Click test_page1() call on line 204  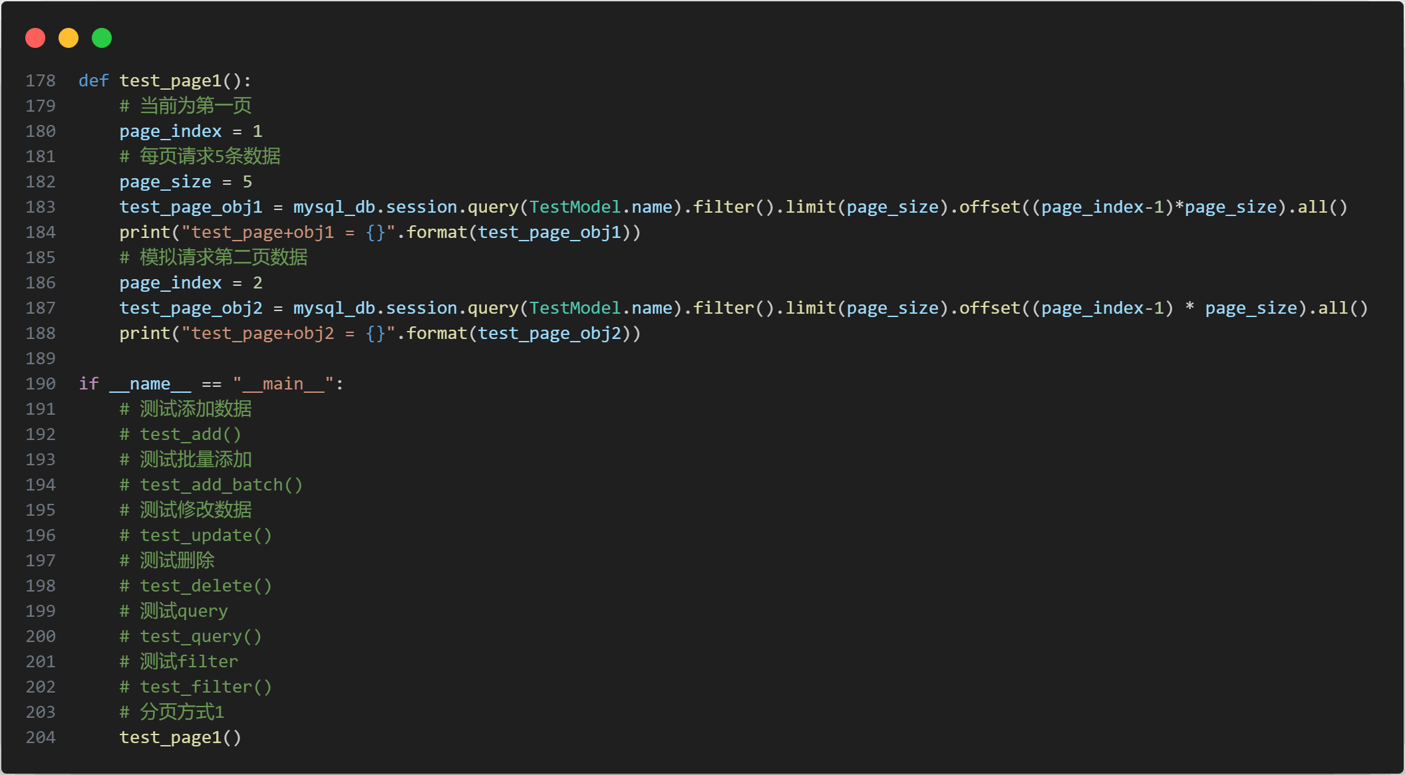point(180,737)
